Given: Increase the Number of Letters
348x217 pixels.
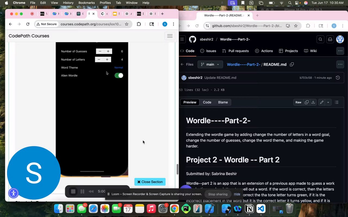Looking at the screenshot, I should coord(107,59).
